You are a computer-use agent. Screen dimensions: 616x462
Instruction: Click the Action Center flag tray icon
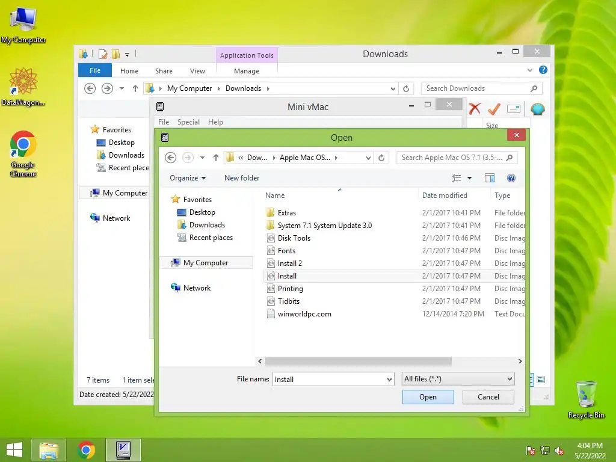tap(530, 451)
